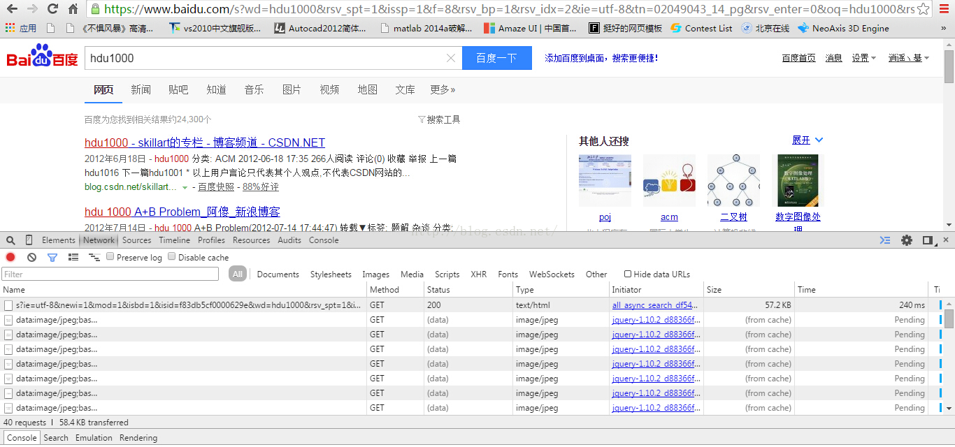Click the red record network log button
955x447 pixels.
coord(10,258)
